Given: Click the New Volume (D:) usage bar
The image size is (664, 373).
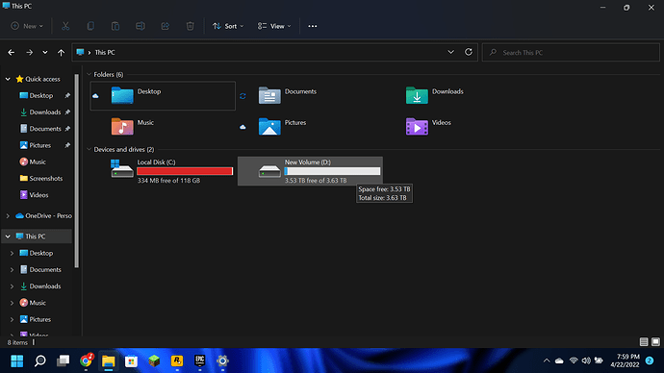Looking at the screenshot, I should [332, 171].
